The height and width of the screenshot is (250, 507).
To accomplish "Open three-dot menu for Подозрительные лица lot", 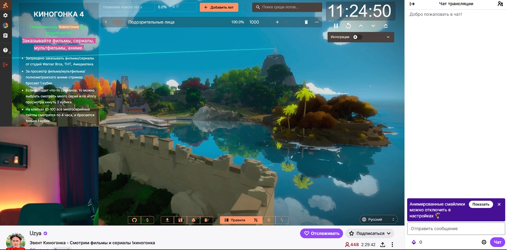I will 317,22.
